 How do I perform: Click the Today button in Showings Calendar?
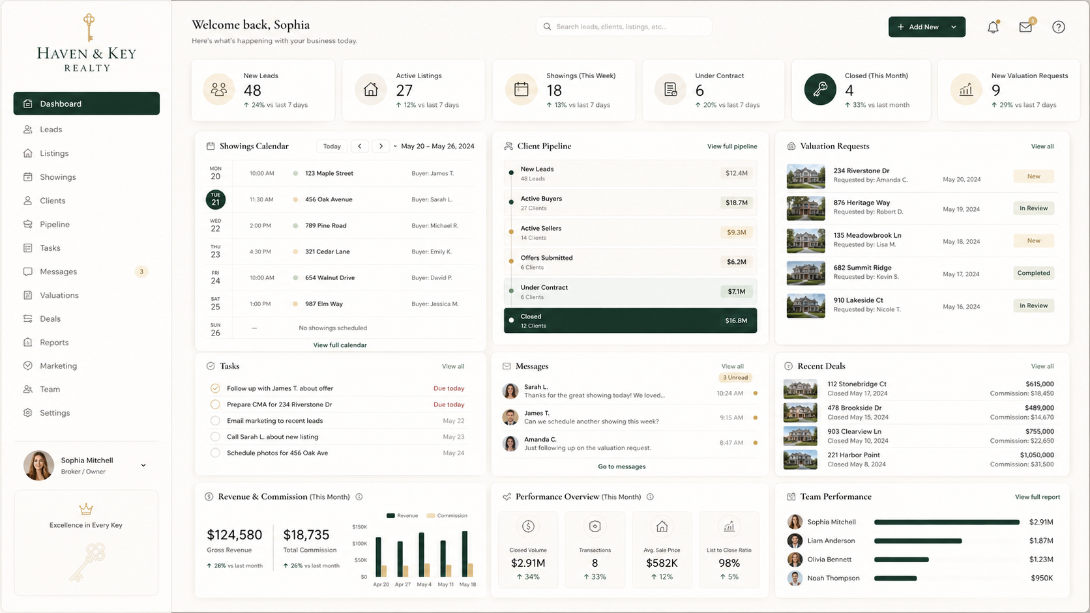(332, 146)
